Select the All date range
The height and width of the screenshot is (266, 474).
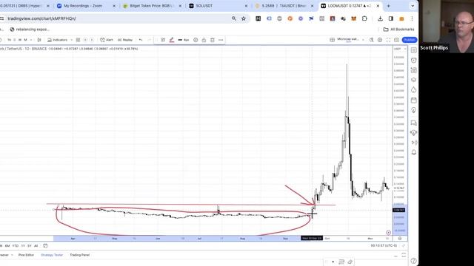coord(36,246)
